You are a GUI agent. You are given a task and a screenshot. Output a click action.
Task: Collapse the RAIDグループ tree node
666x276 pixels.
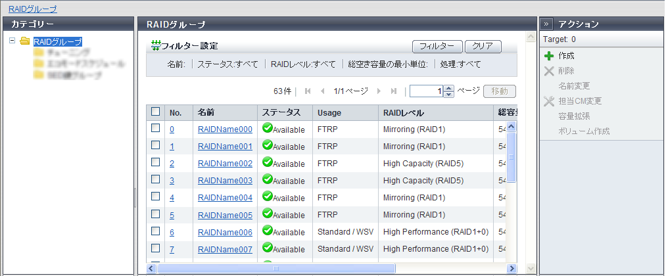tap(12, 41)
